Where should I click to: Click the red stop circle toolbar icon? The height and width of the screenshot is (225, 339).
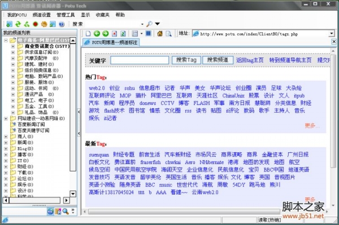coord(36,24)
